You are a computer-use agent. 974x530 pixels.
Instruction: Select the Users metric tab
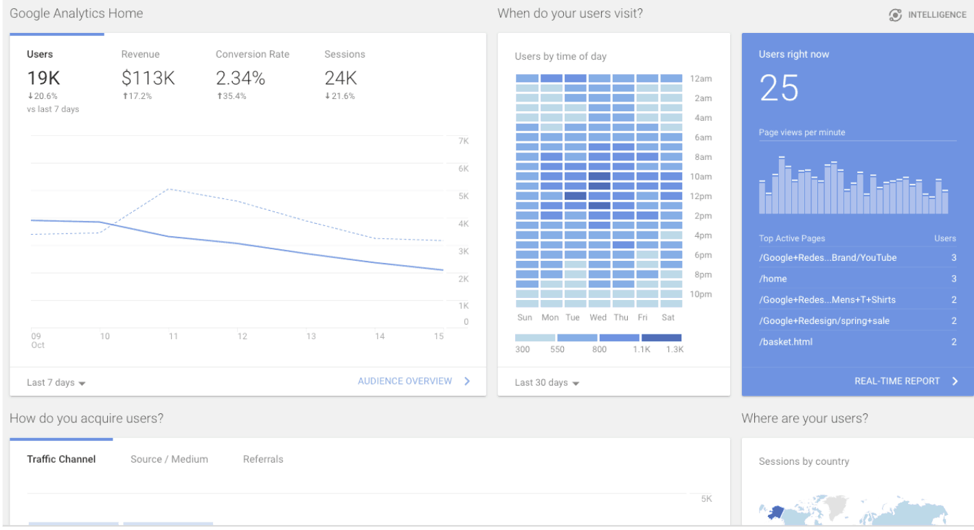40,54
